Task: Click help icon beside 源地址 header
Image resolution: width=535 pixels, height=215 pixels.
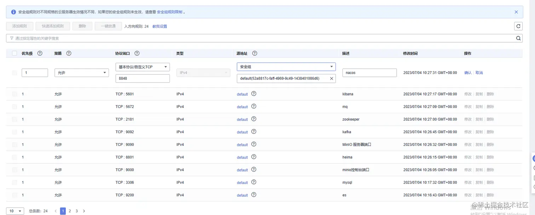Action: tap(254, 53)
